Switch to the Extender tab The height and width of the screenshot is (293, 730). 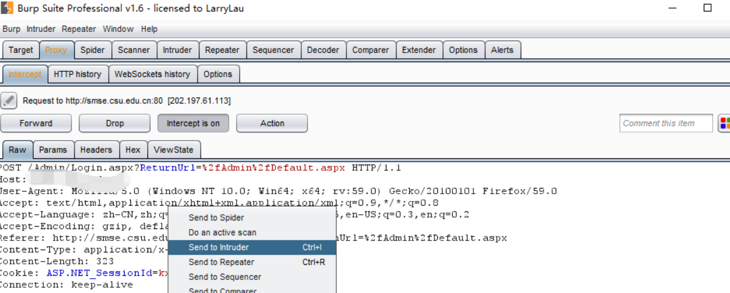tap(419, 50)
